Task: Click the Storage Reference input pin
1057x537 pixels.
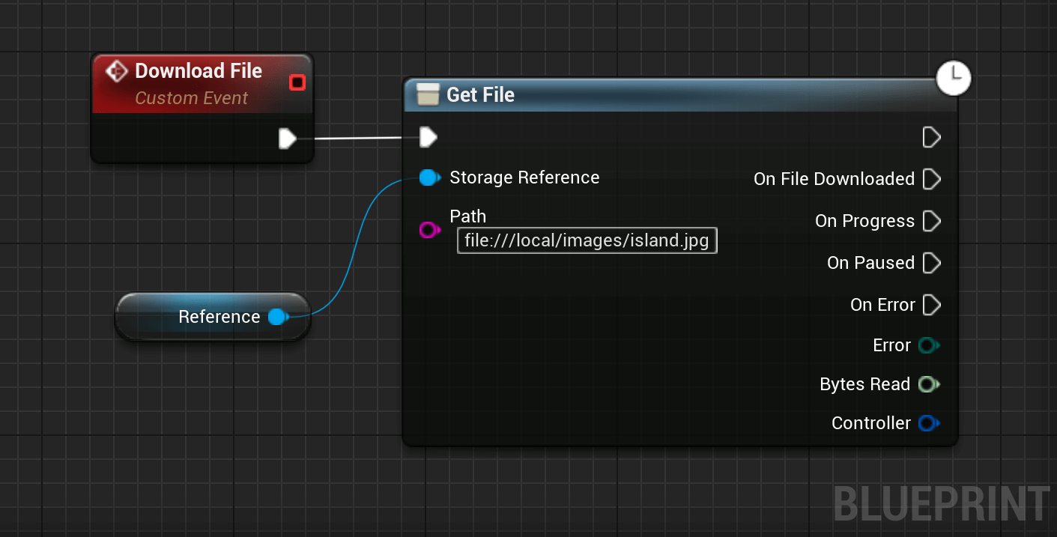Action: pos(429,178)
